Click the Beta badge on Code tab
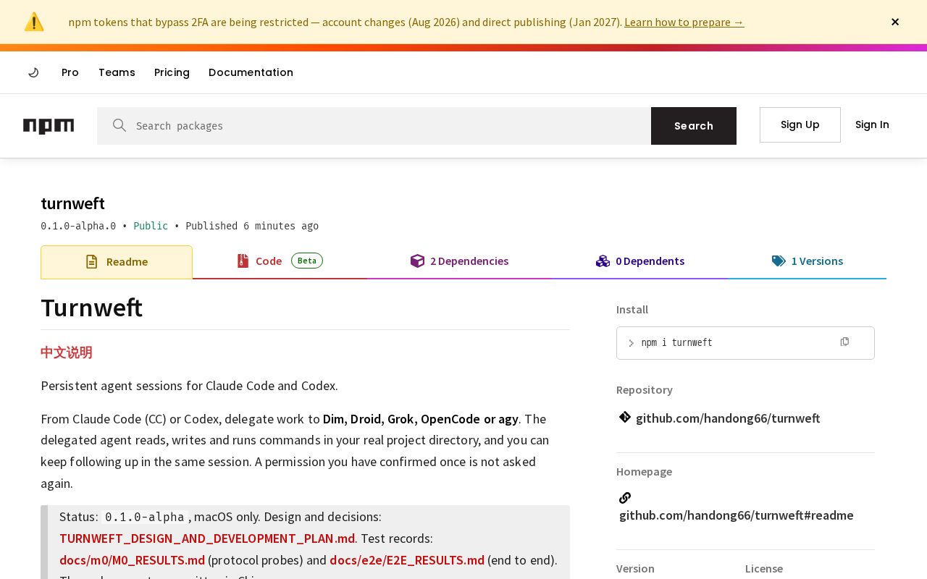This screenshot has width=927, height=579. pyautogui.click(x=307, y=261)
